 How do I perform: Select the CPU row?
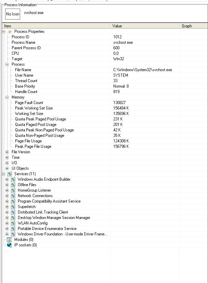[105, 53]
